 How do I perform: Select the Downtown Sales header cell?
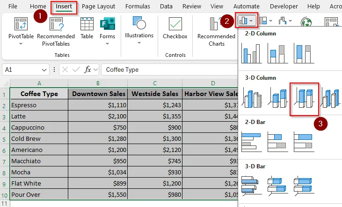(98, 94)
